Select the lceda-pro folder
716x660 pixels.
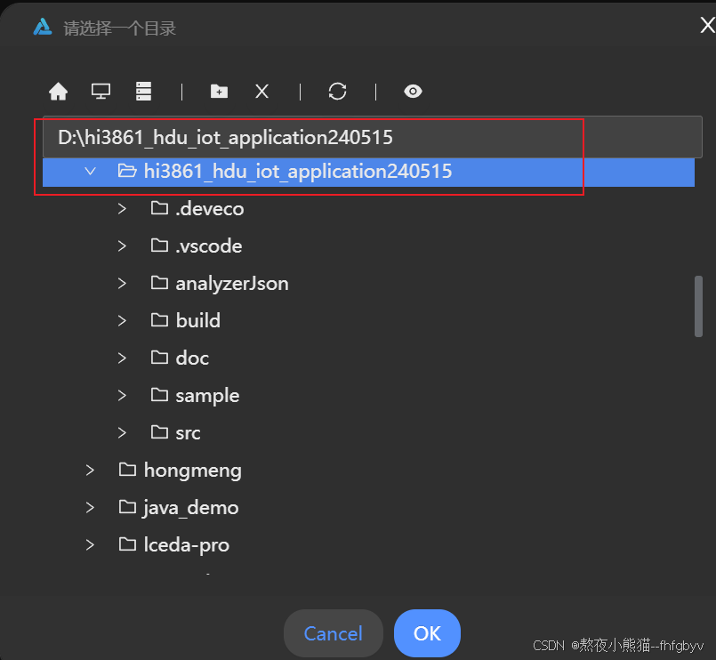pos(174,545)
